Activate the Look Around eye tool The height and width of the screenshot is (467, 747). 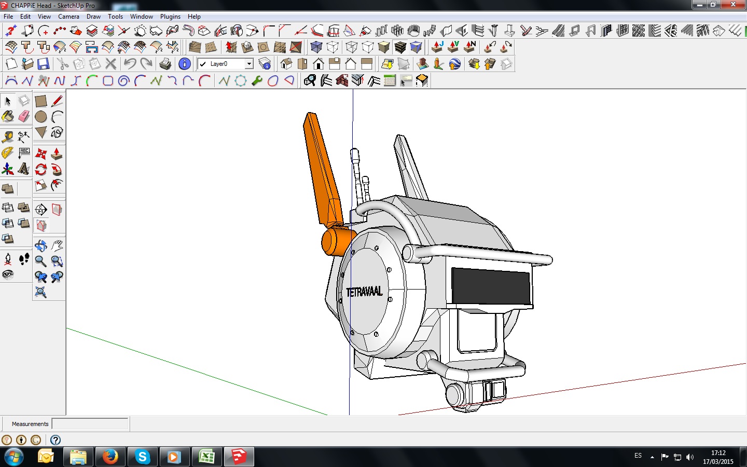(x=8, y=274)
